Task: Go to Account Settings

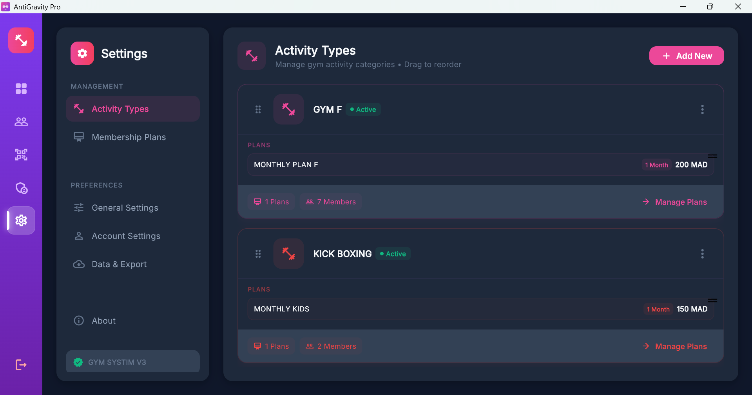Action: 126,236
